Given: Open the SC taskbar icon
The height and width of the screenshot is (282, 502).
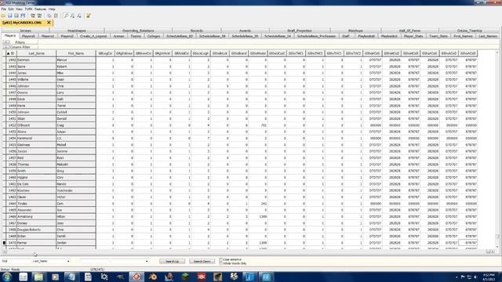Looking at the screenshot, I should point(234,277).
